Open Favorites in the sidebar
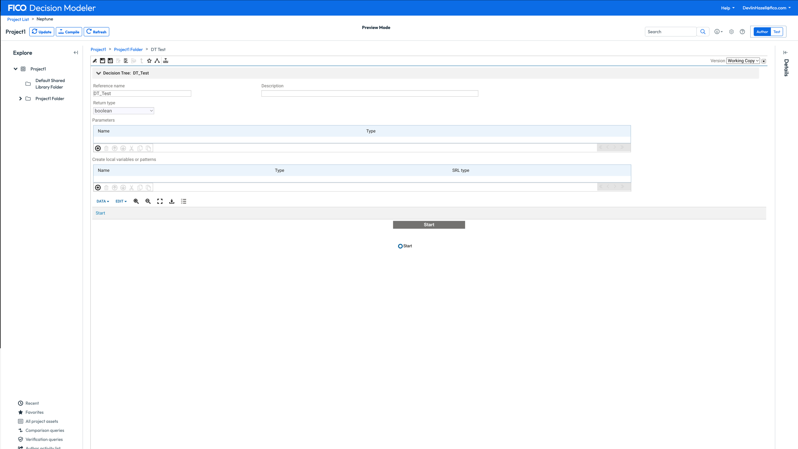The height and width of the screenshot is (449, 798). coord(35,412)
